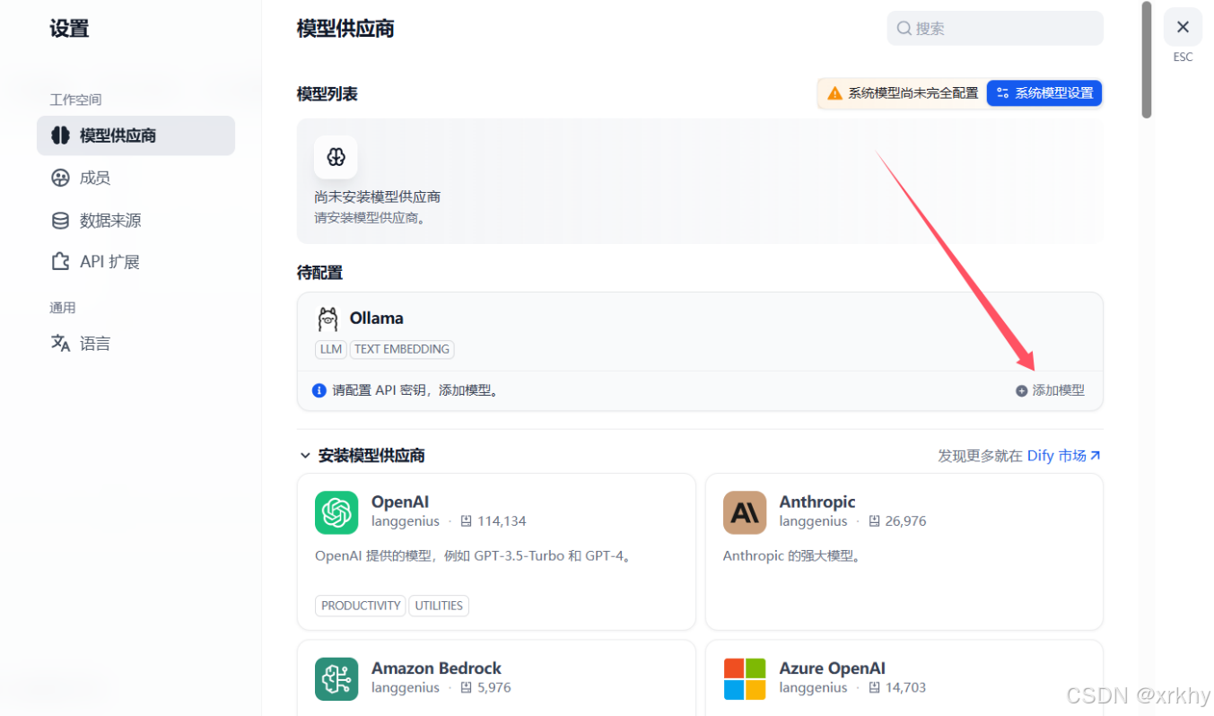The width and height of the screenshot is (1214, 716).
Task: Click the OpenAI logo icon
Action: pyautogui.click(x=336, y=512)
